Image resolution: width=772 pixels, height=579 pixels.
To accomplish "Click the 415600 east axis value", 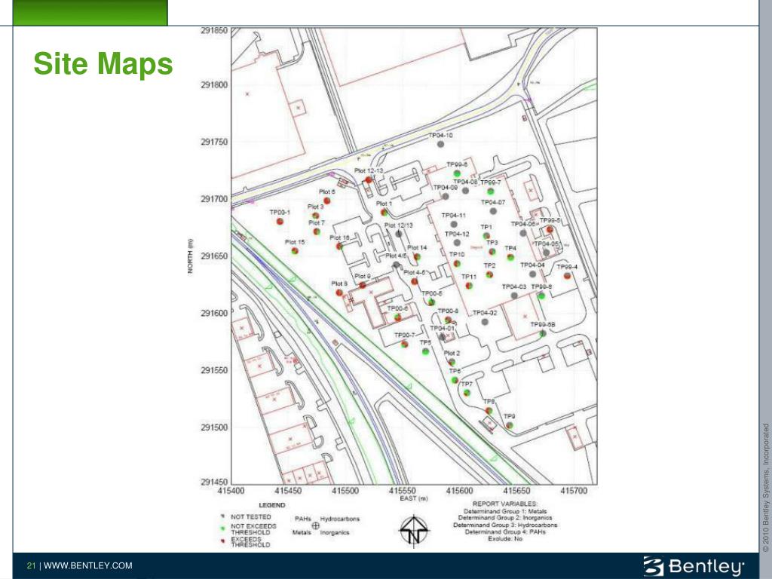I will click(x=459, y=491).
